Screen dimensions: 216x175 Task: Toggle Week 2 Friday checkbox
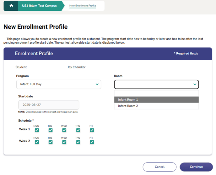pyautogui.click(x=92, y=142)
